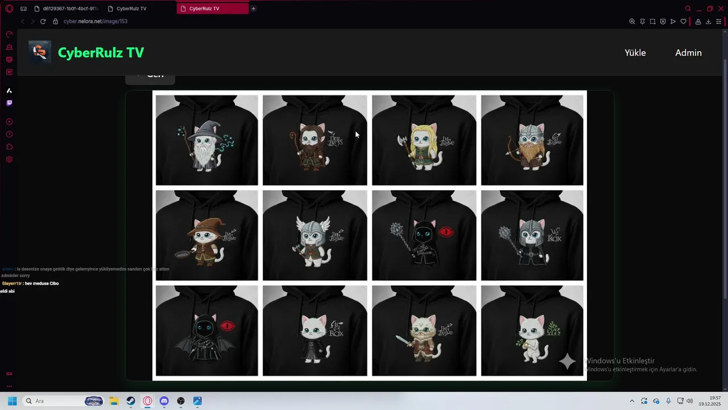The width and height of the screenshot is (728, 410).
Task: Click the bearded dwarf cat with bow hoodie
Action: click(x=532, y=140)
